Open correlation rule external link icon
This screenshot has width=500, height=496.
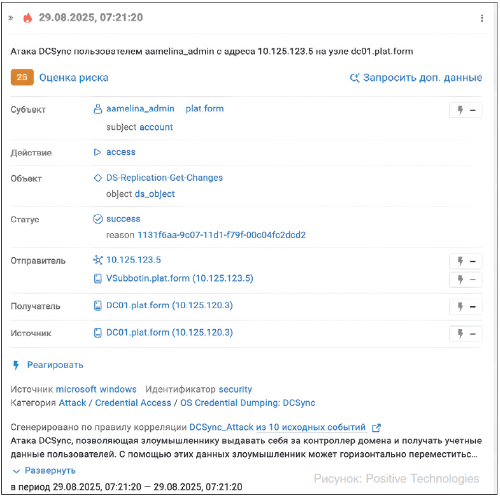click(376, 427)
